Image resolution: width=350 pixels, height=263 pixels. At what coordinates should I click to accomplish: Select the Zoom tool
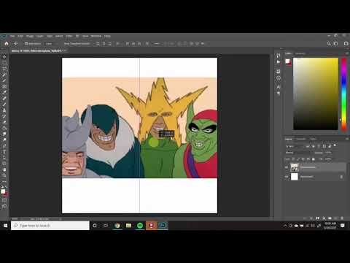click(4, 175)
